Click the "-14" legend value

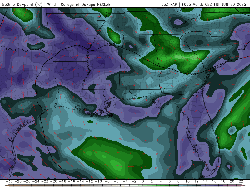pos(81,181)
